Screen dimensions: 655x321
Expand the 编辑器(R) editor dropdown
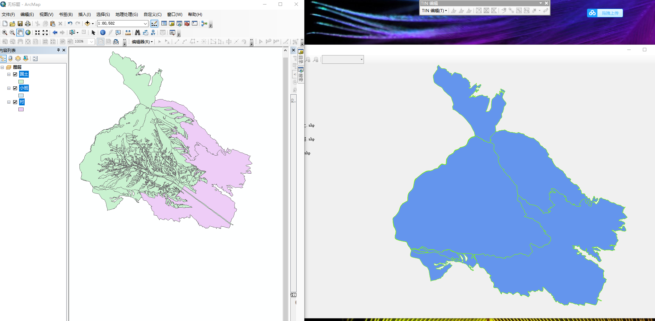(x=142, y=42)
